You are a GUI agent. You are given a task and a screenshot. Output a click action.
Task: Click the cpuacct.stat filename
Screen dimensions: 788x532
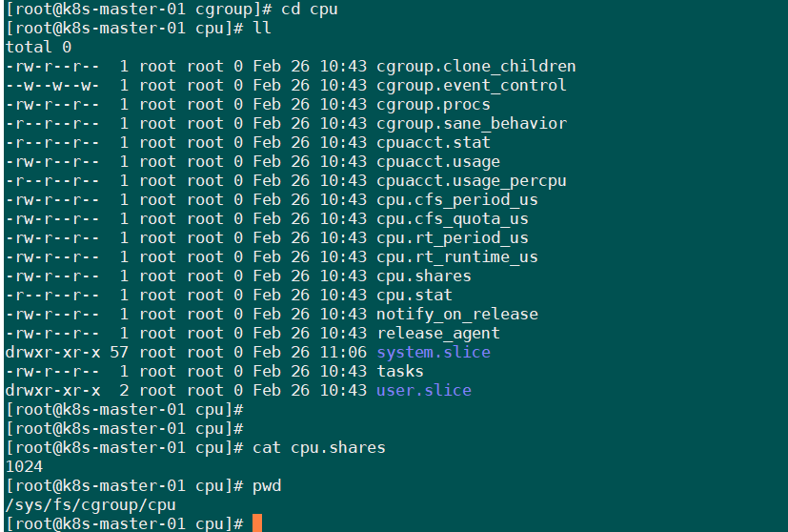[x=434, y=142]
